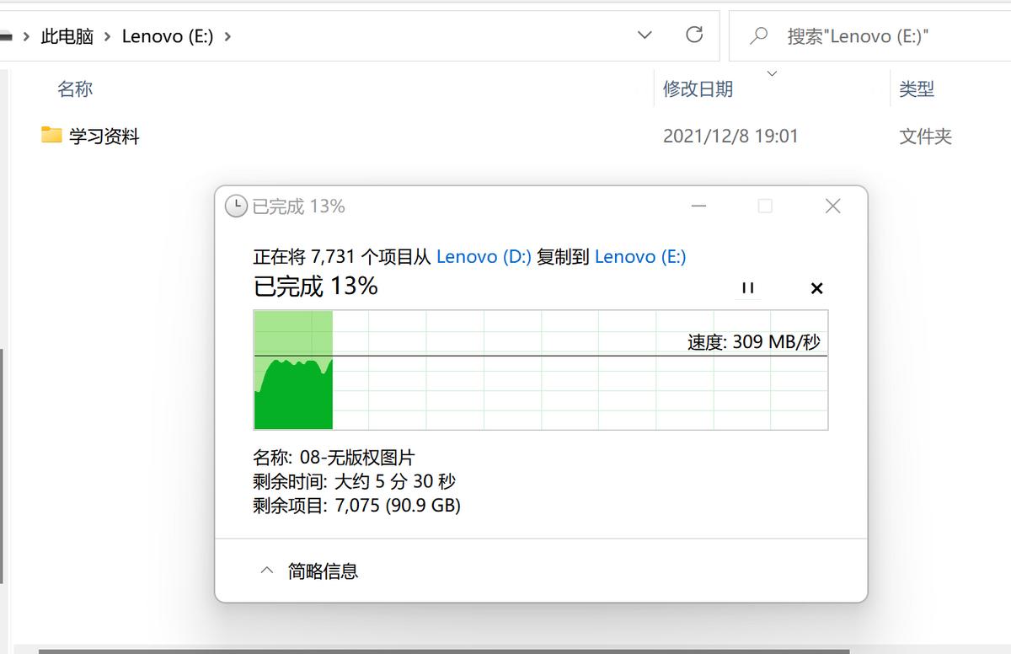This screenshot has height=654, width=1011.
Task: Sort by the 类型 column header
Action: click(x=917, y=88)
